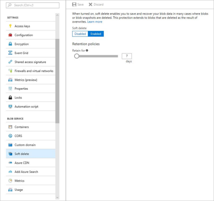214x201 pixels.
Task: Click the Shared access signature link icon
Action: (10, 62)
